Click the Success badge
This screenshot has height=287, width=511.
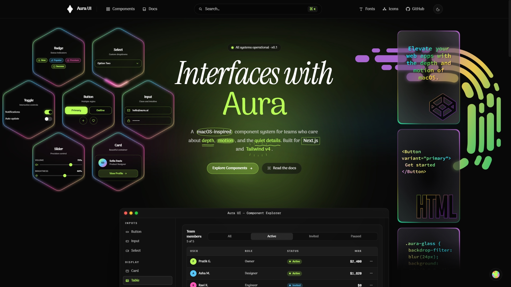59,66
